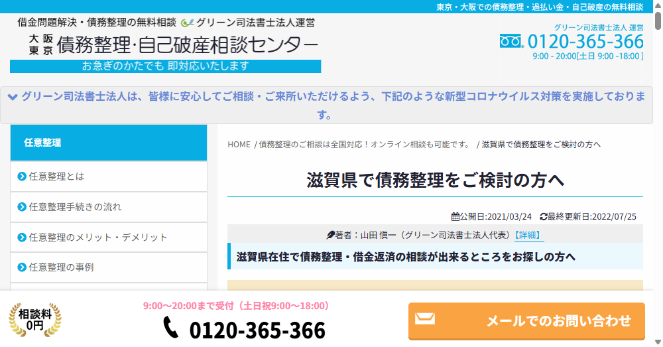The height and width of the screenshot is (347, 663).
Task: Click the envelope icon on the orange button
Action: (424, 319)
